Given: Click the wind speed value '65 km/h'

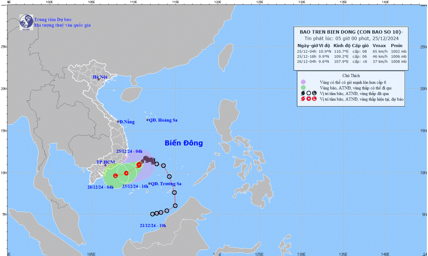Looking at the screenshot, I should tap(380, 52).
